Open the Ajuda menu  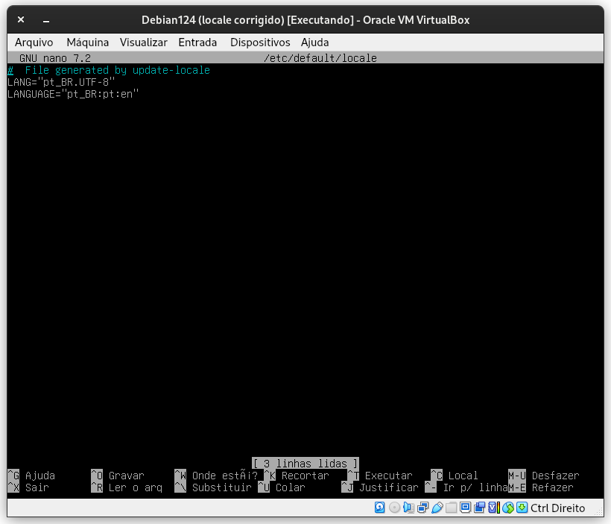pos(315,42)
